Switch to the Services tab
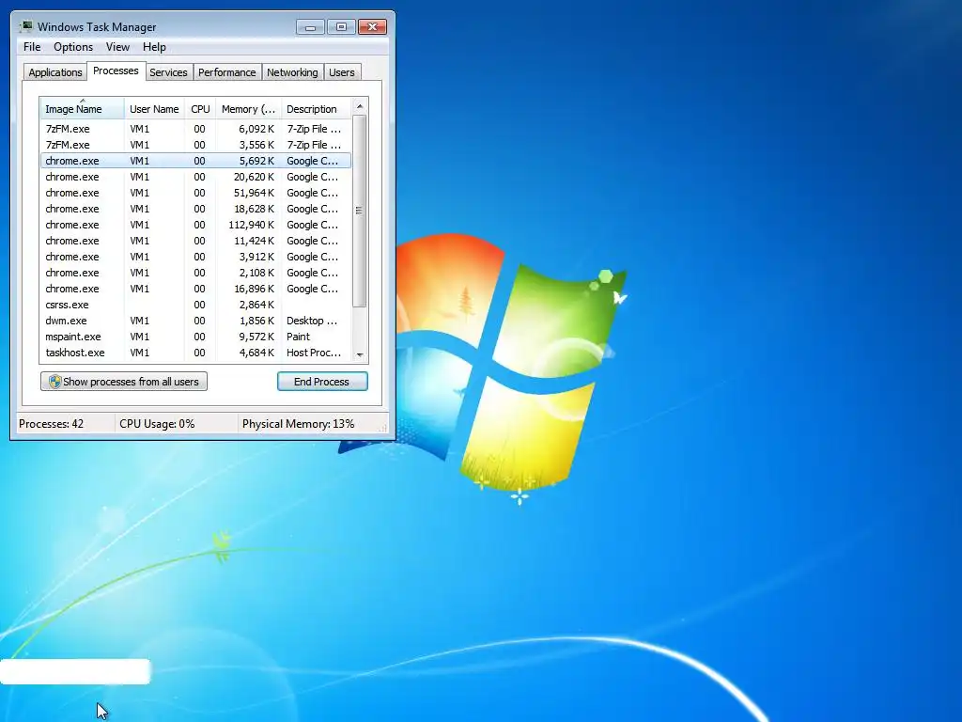Viewport: 962px width, 722px height. point(168,72)
